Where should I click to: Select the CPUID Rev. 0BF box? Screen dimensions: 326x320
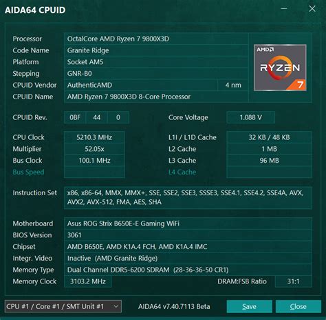75,117
